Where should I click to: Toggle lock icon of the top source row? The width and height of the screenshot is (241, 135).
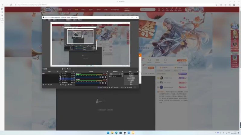(74, 73)
